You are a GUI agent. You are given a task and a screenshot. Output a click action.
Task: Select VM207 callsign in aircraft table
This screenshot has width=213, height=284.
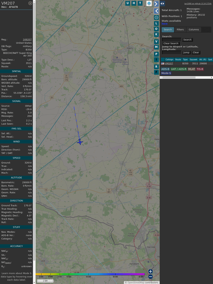(168, 64)
